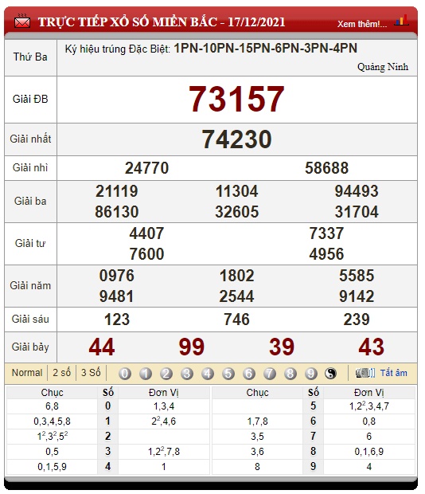Select the digit 7 ball filter
Image resolution: width=425 pixels, height=494 pixels.
coord(269,374)
